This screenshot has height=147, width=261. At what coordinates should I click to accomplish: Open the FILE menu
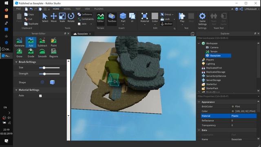click(x=18, y=9)
